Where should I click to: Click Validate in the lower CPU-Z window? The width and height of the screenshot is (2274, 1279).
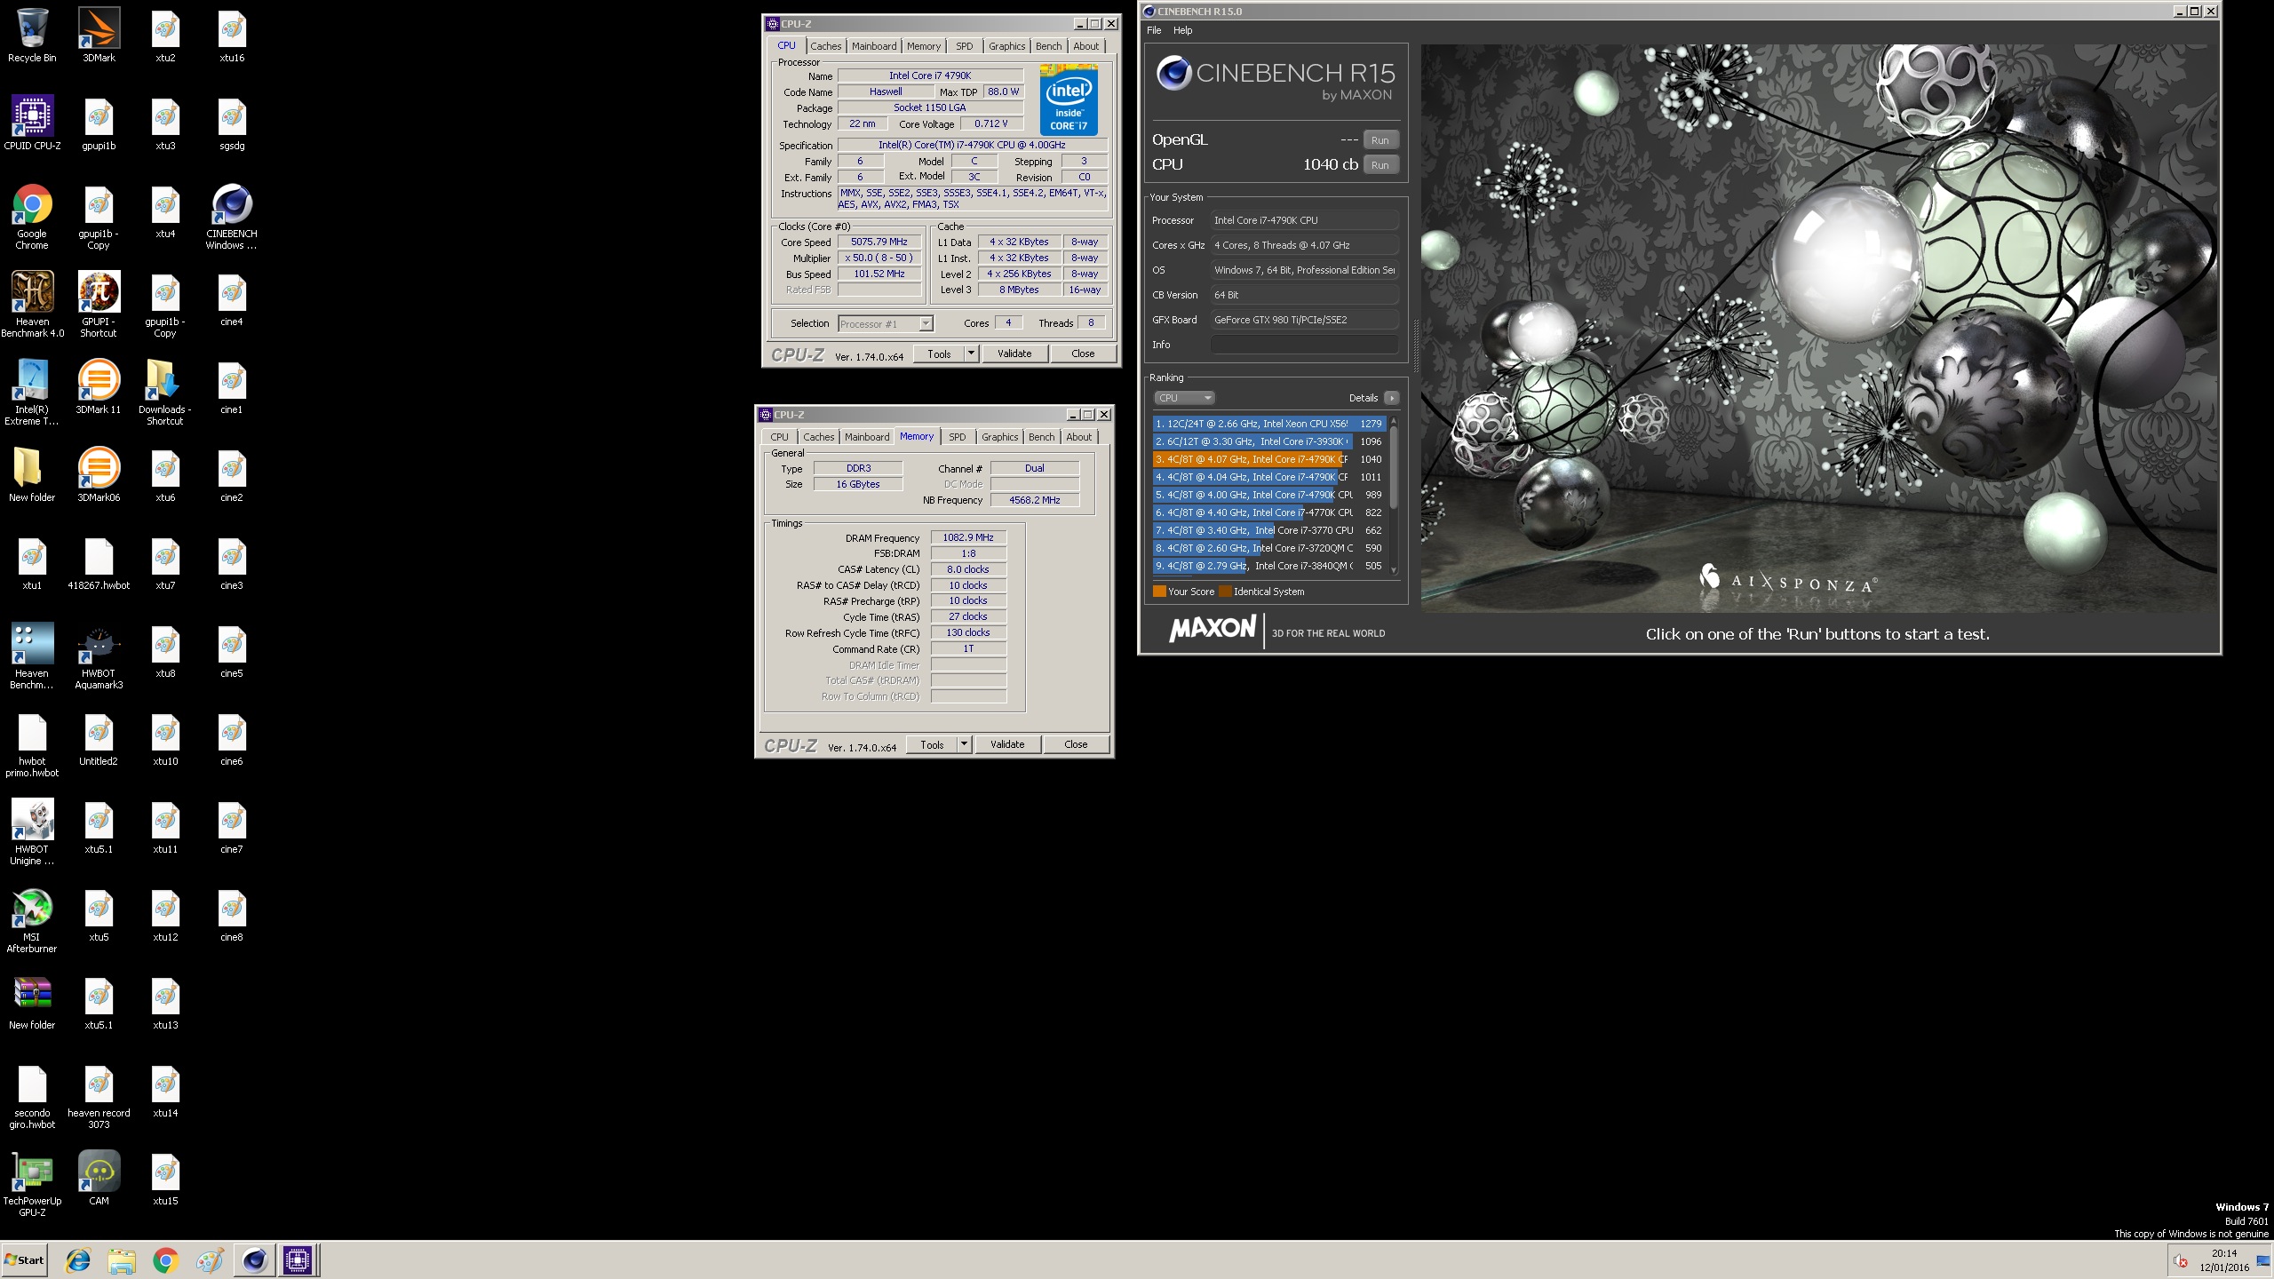1006,744
